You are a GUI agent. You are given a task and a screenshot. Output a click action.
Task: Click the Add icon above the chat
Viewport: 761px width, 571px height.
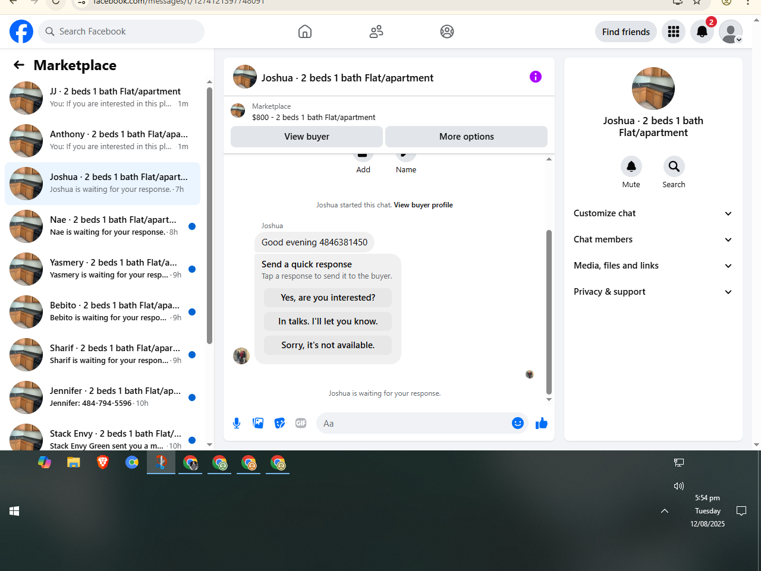click(363, 157)
